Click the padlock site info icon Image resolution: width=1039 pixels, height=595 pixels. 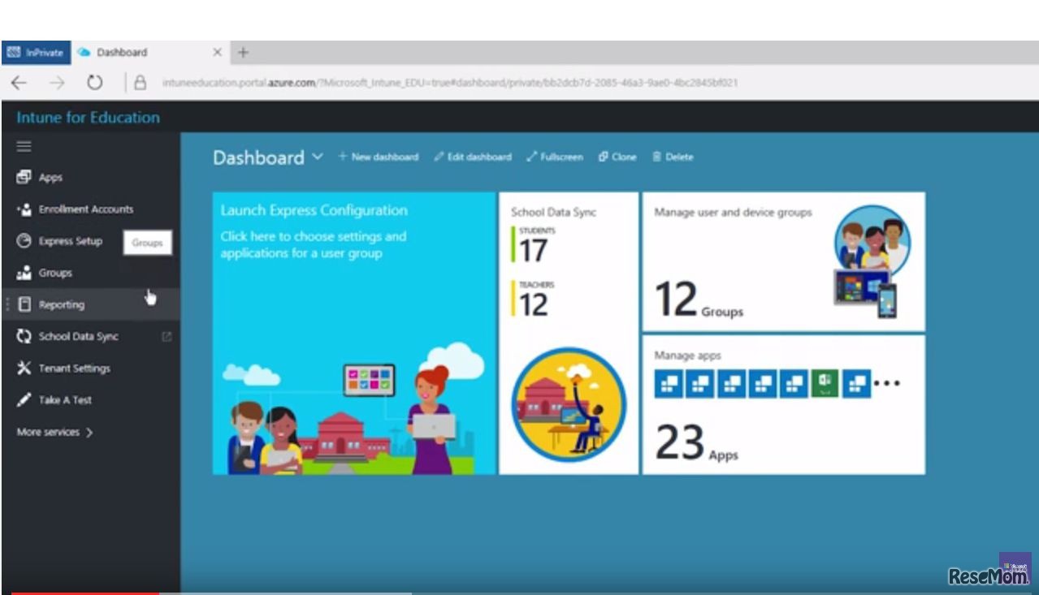(140, 83)
